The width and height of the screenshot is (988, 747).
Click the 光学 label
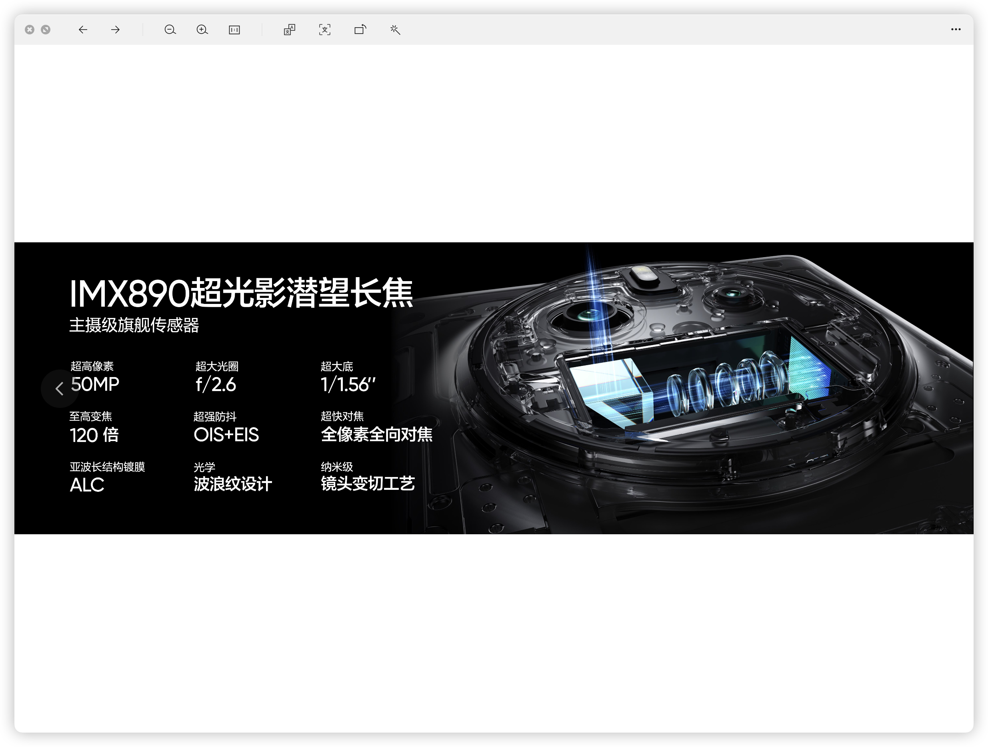204,467
